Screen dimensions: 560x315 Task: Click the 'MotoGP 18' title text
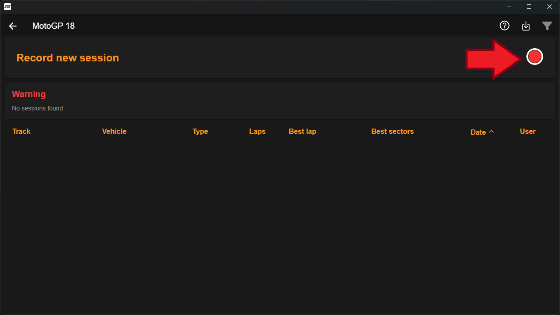click(54, 26)
